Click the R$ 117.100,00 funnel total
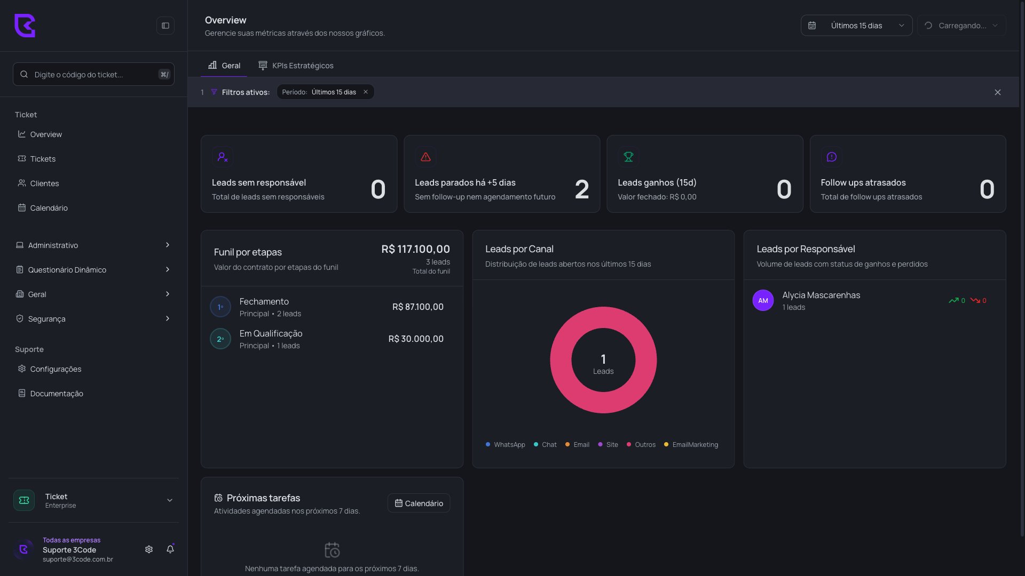The image size is (1025, 576). 415,249
